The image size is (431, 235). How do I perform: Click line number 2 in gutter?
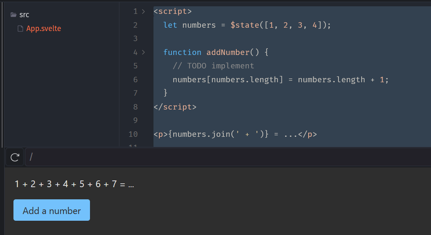point(135,25)
